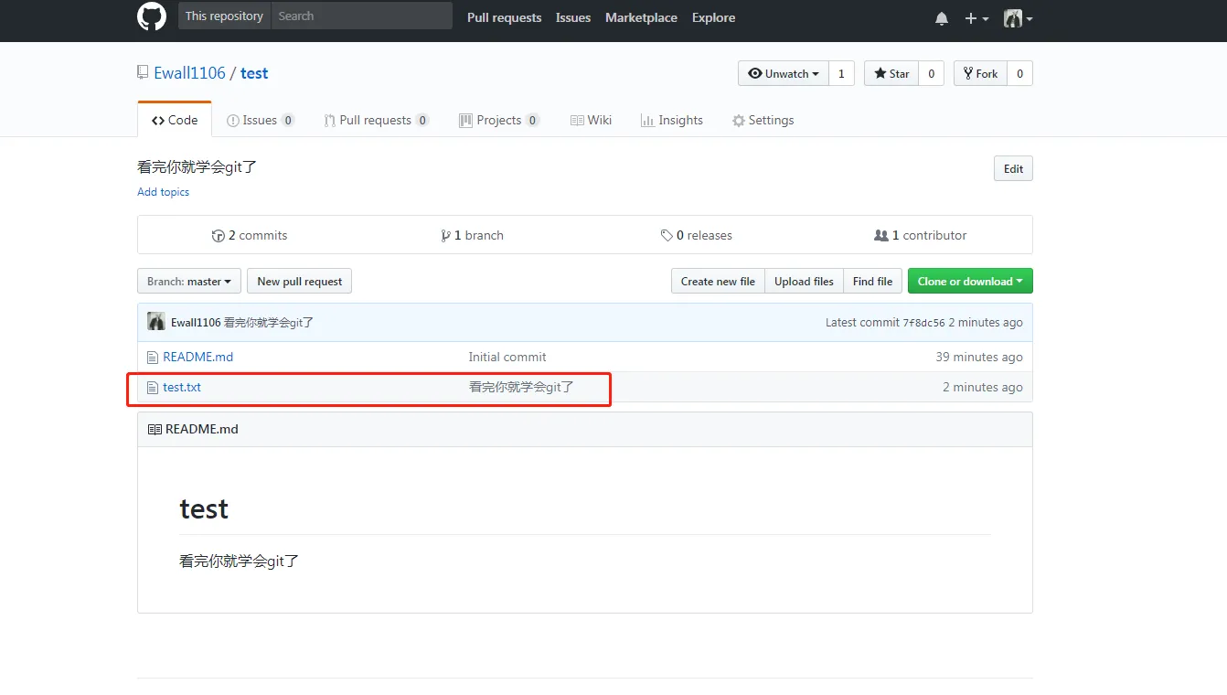Fork the repository
1227x695 pixels.
980,73
